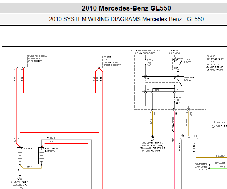The image size is (227, 189).
Task: Click the circled 2 above the wire splice
Action: coord(195,136)
